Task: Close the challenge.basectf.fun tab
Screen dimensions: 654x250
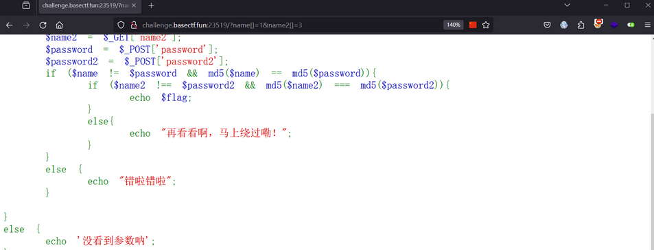Action: pos(133,5)
